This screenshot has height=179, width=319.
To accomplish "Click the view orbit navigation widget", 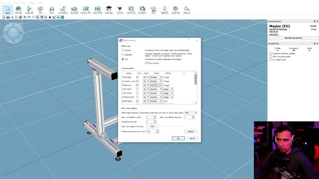I will coord(13,33).
